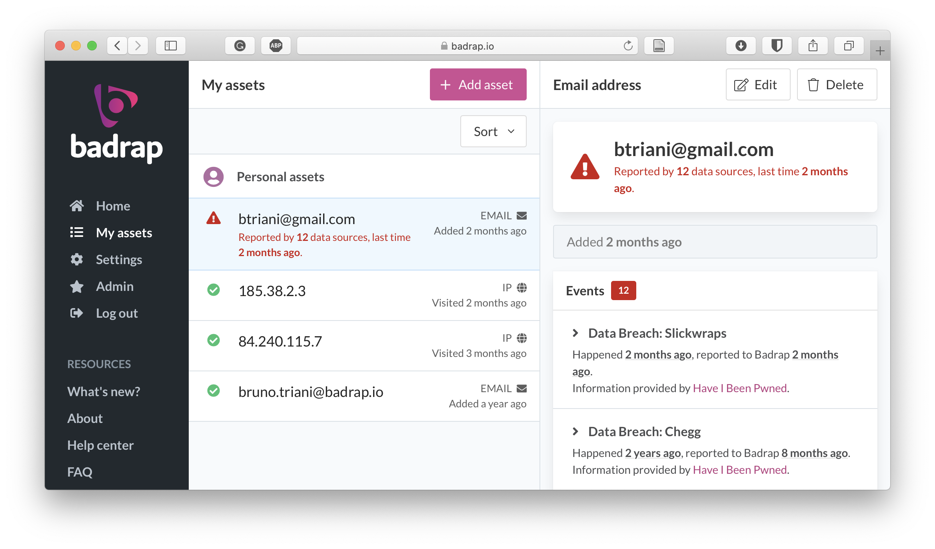
Task: Click the badrap.io address bar
Action: point(467,46)
